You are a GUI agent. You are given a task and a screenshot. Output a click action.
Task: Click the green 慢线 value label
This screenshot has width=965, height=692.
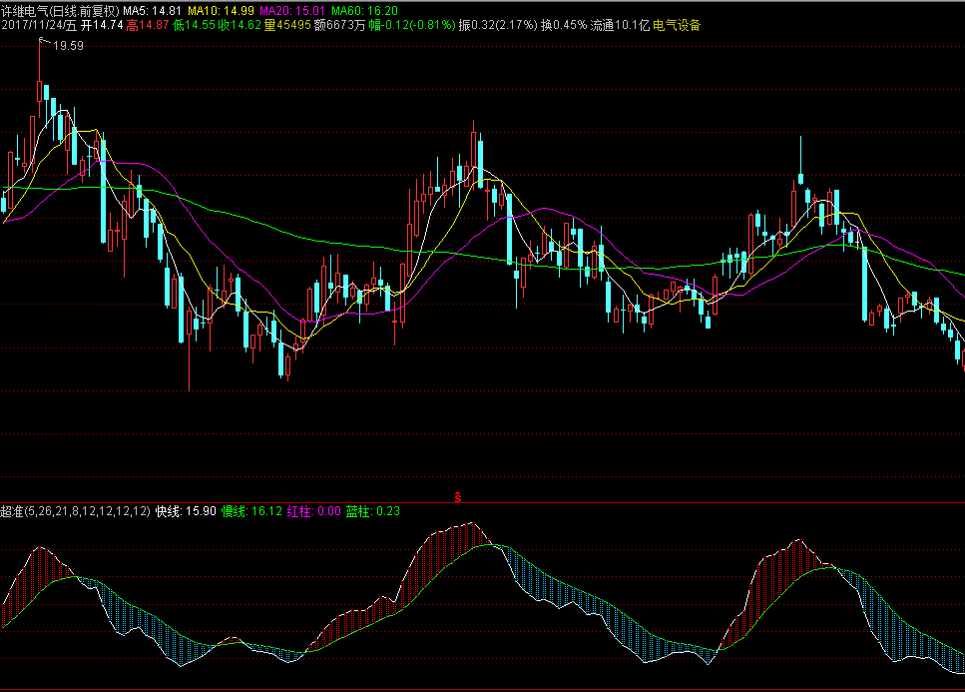pyautogui.click(x=251, y=511)
